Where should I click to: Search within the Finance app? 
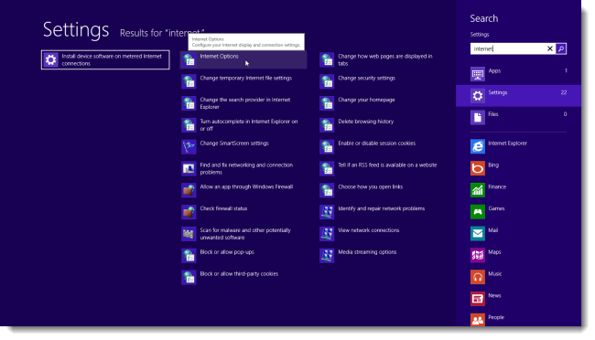tap(518, 190)
